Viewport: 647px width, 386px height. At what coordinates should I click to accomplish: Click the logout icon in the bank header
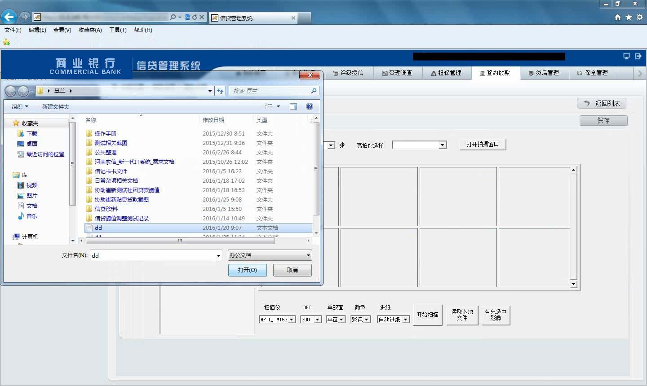click(x=638, y=56)
